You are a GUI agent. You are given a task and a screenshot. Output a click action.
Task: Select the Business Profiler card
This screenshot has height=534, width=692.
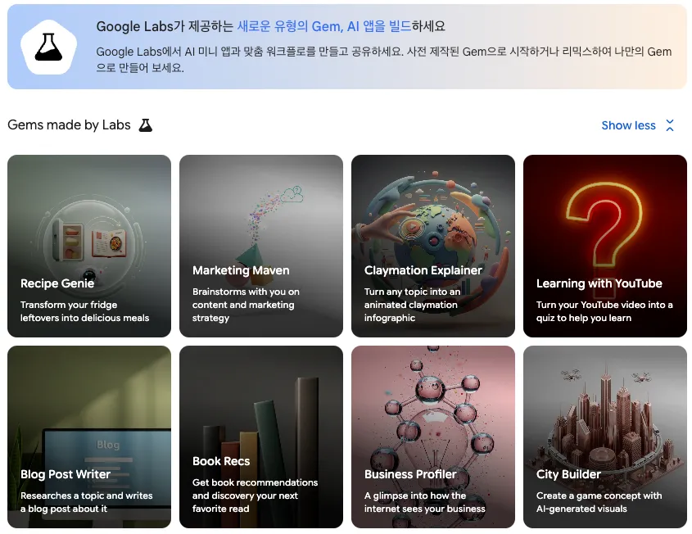(433, 437)
